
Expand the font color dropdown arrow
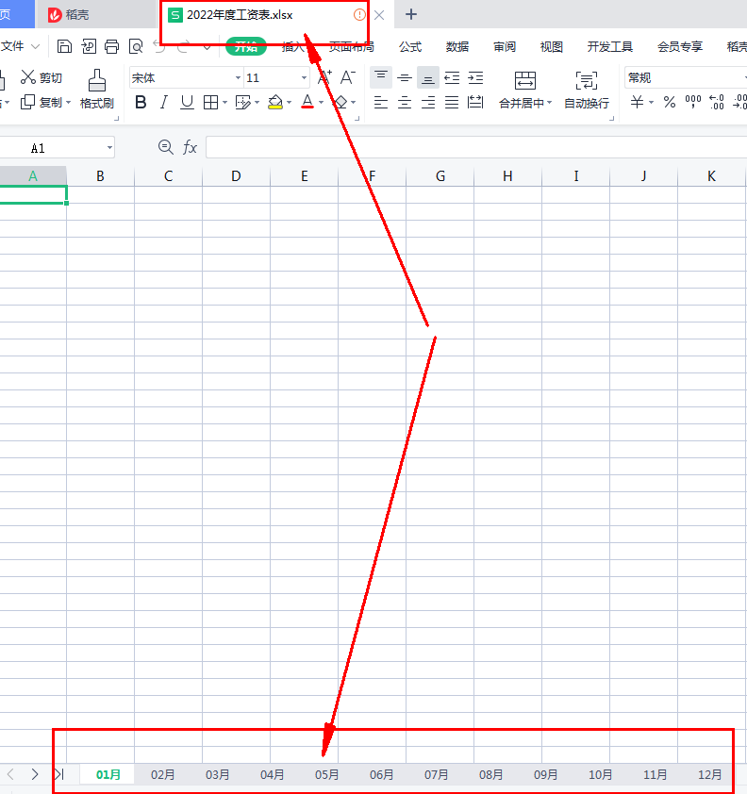click(321, 103)
